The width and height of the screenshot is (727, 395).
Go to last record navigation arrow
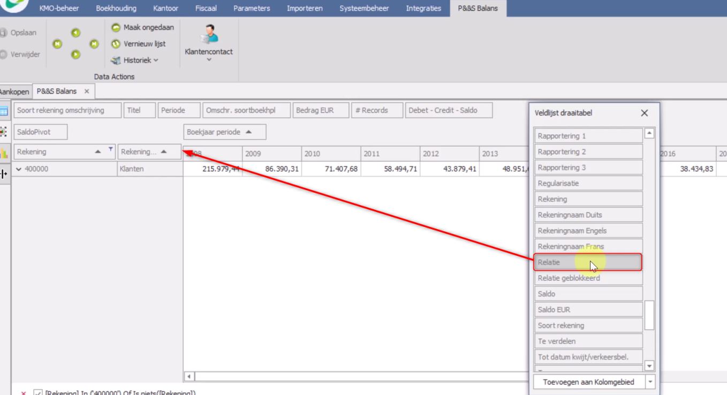tap(94, 43)
